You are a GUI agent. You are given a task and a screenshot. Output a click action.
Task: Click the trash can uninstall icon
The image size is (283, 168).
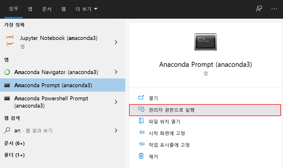(x=141, y=156)
